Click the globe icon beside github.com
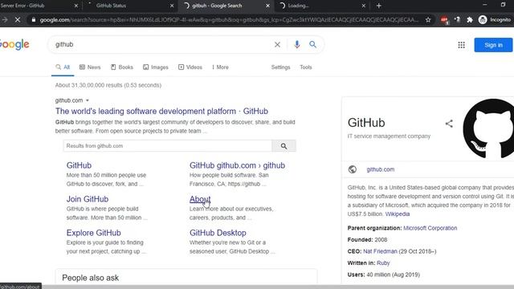 coord(353,169)
